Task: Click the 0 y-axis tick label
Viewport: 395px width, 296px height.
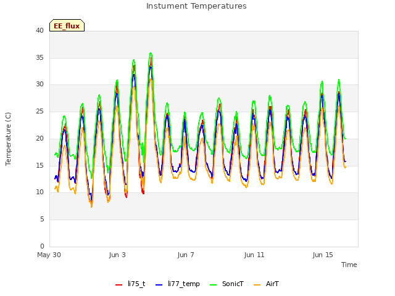Action: tap(42, 246)
